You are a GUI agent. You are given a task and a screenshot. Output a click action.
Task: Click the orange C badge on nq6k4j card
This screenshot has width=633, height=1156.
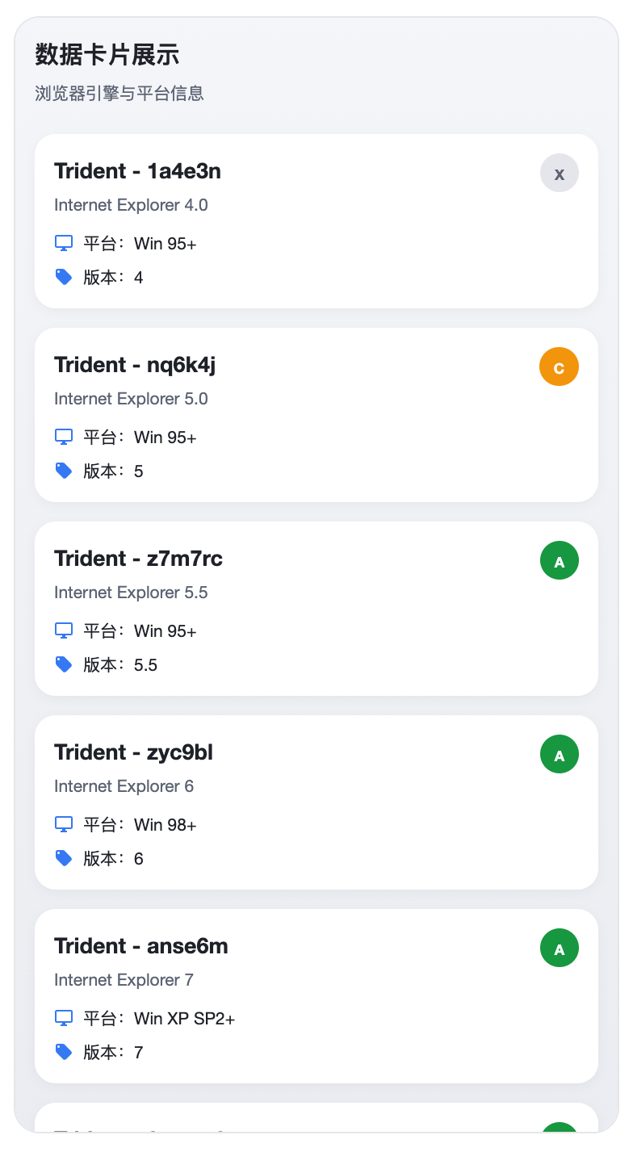click(x=559, y=366)
